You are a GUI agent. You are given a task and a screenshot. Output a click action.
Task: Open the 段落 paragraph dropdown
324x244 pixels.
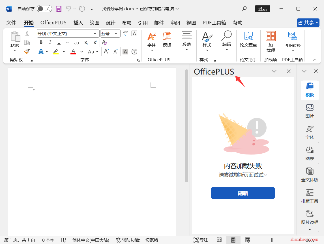[x=187, y=41]
